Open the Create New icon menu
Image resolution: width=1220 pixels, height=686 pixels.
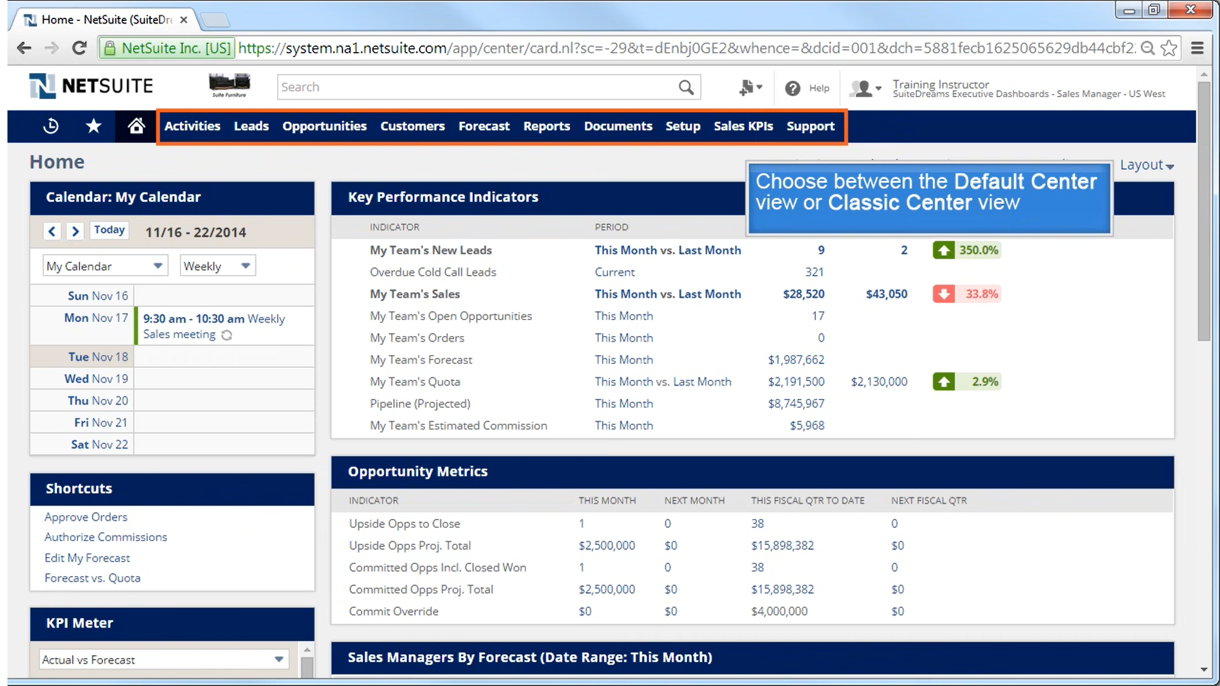(x=750, y=88)
